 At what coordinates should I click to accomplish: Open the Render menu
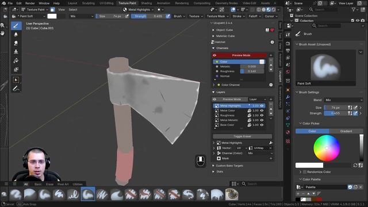(30, 3)
